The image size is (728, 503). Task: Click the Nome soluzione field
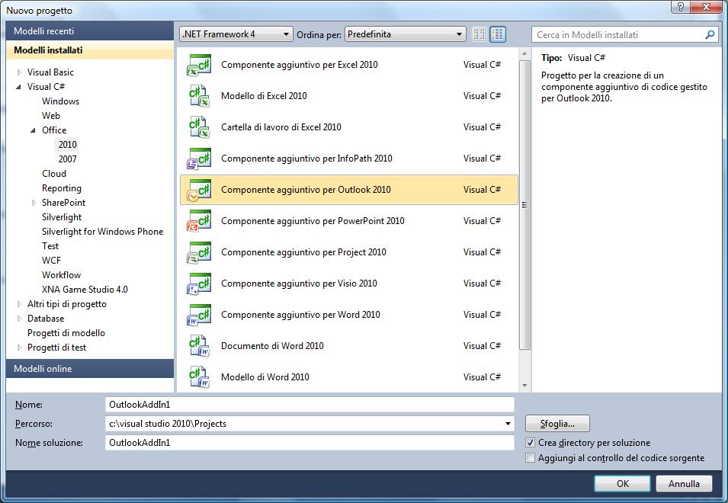[309, 443]
